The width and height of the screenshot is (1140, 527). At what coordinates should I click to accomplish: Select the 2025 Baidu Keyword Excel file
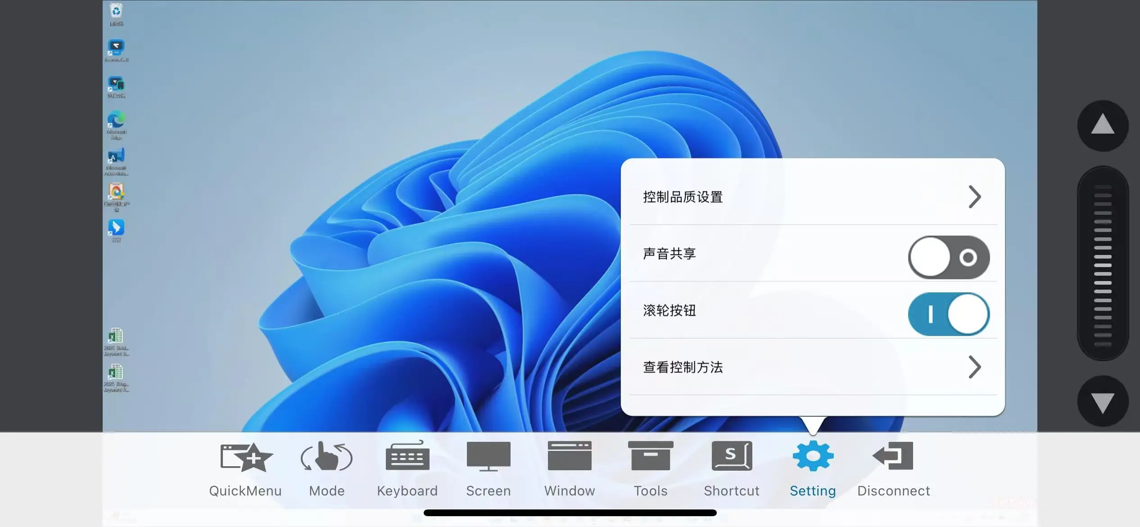pyautogui.click(x=116, y=342)
